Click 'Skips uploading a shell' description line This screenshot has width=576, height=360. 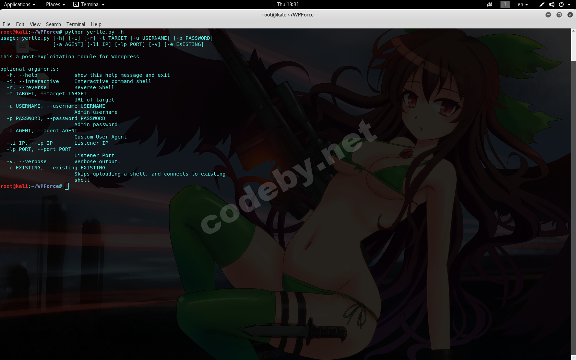coord(150,174)
